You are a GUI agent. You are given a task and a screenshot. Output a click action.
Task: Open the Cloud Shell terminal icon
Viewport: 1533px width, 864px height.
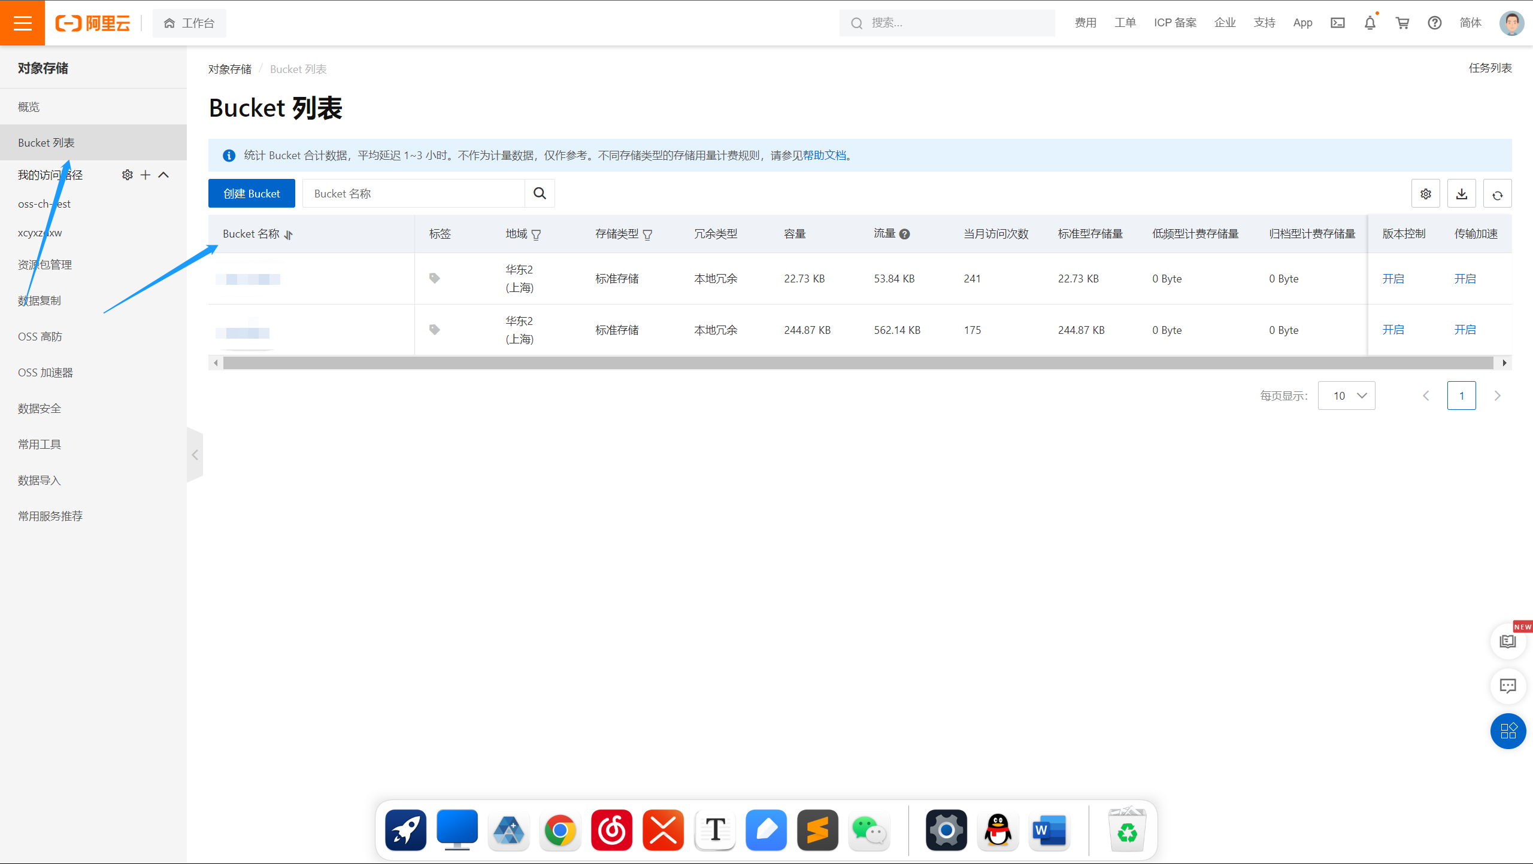(x=1337, y=23)
